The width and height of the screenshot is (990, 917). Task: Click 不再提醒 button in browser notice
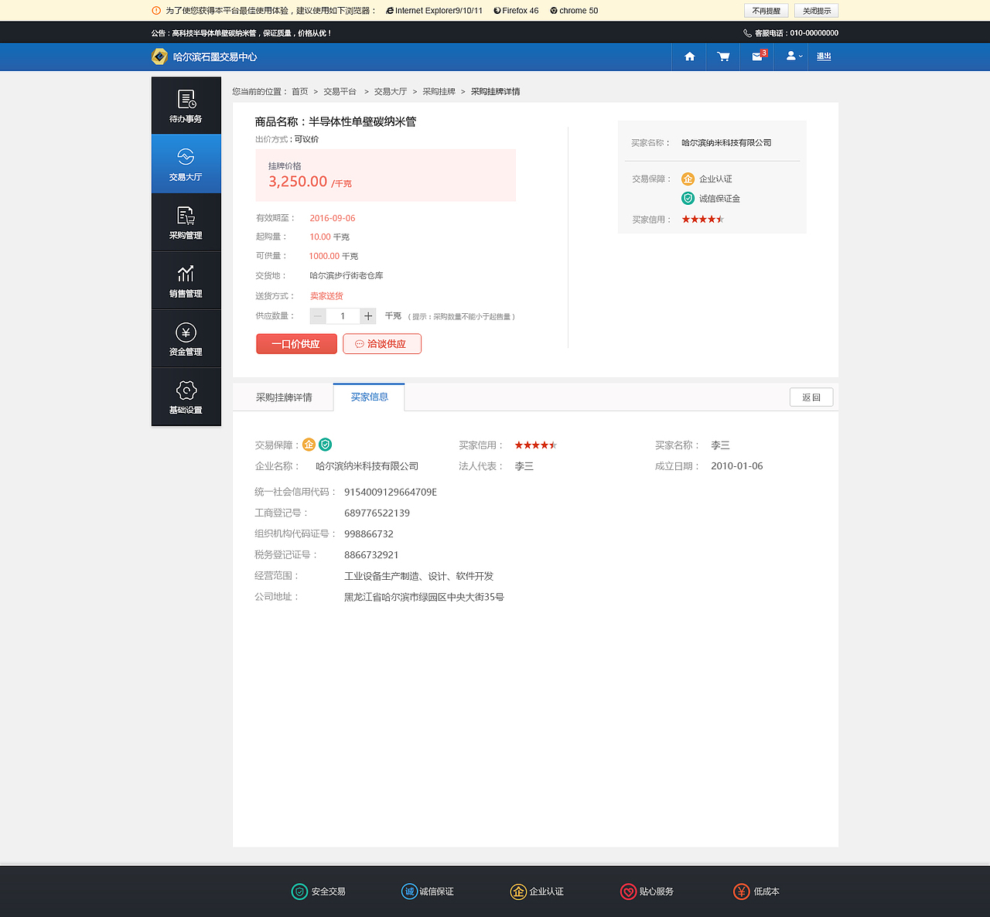point(766,11)
